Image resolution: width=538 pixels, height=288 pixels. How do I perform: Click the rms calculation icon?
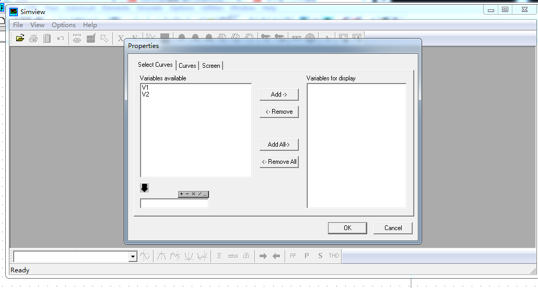[x=232, y=256]
